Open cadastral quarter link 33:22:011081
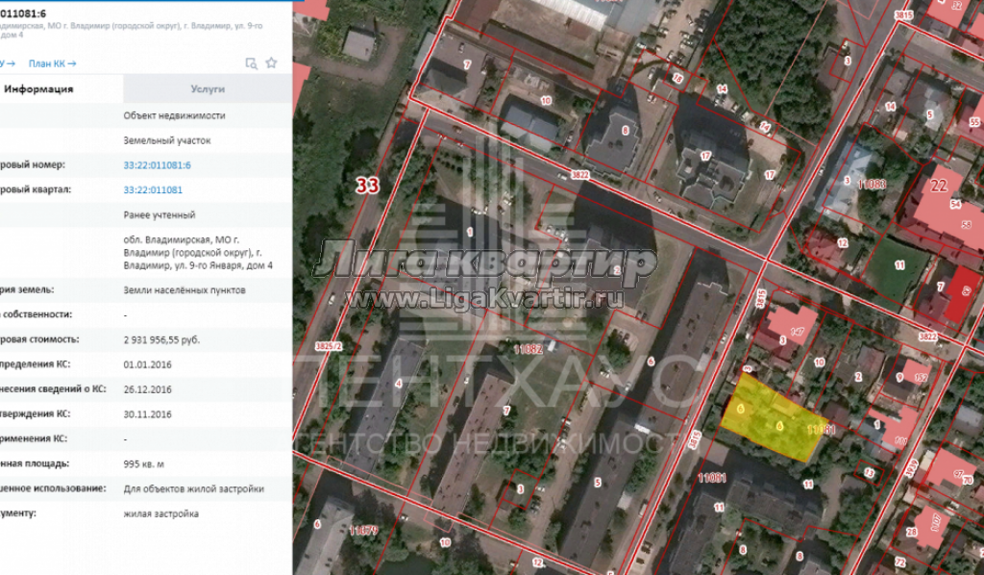984x575 pixels. [x=153, y=190]
